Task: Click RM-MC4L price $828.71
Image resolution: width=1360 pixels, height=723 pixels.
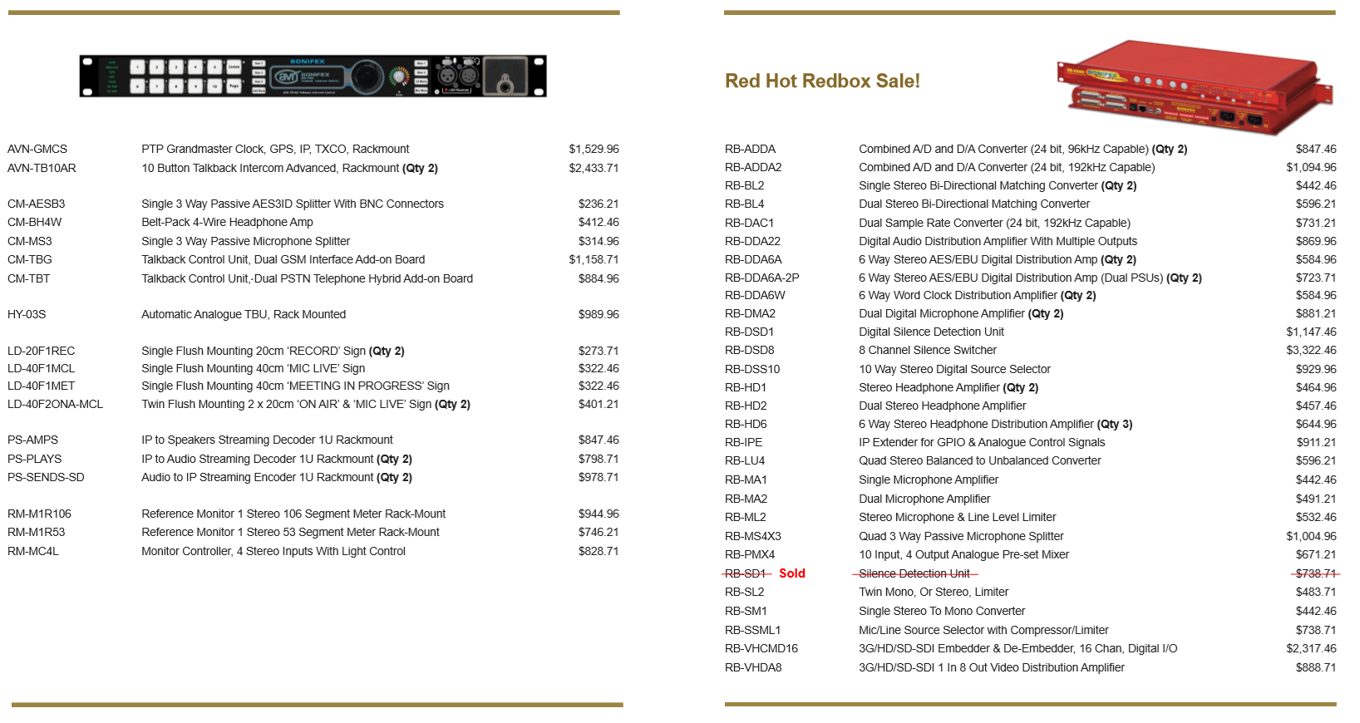Action: coord(599,551)
